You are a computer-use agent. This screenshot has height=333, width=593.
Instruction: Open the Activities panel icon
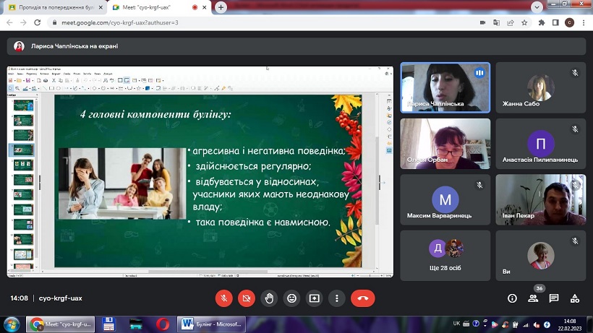[575, 298]
